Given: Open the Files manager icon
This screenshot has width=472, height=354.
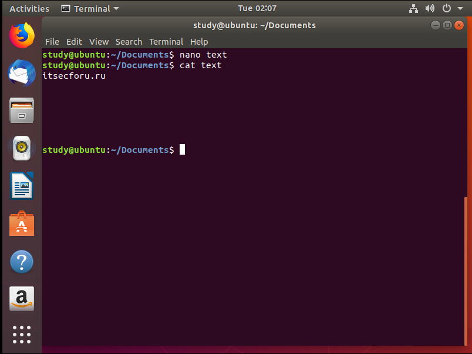Looking at the screenshot, I should tap(22, 111).
